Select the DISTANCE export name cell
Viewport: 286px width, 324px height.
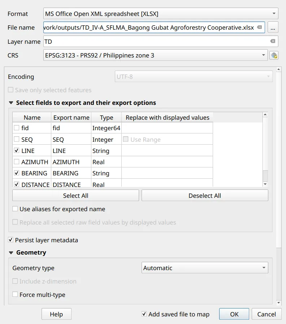point(71,183)
